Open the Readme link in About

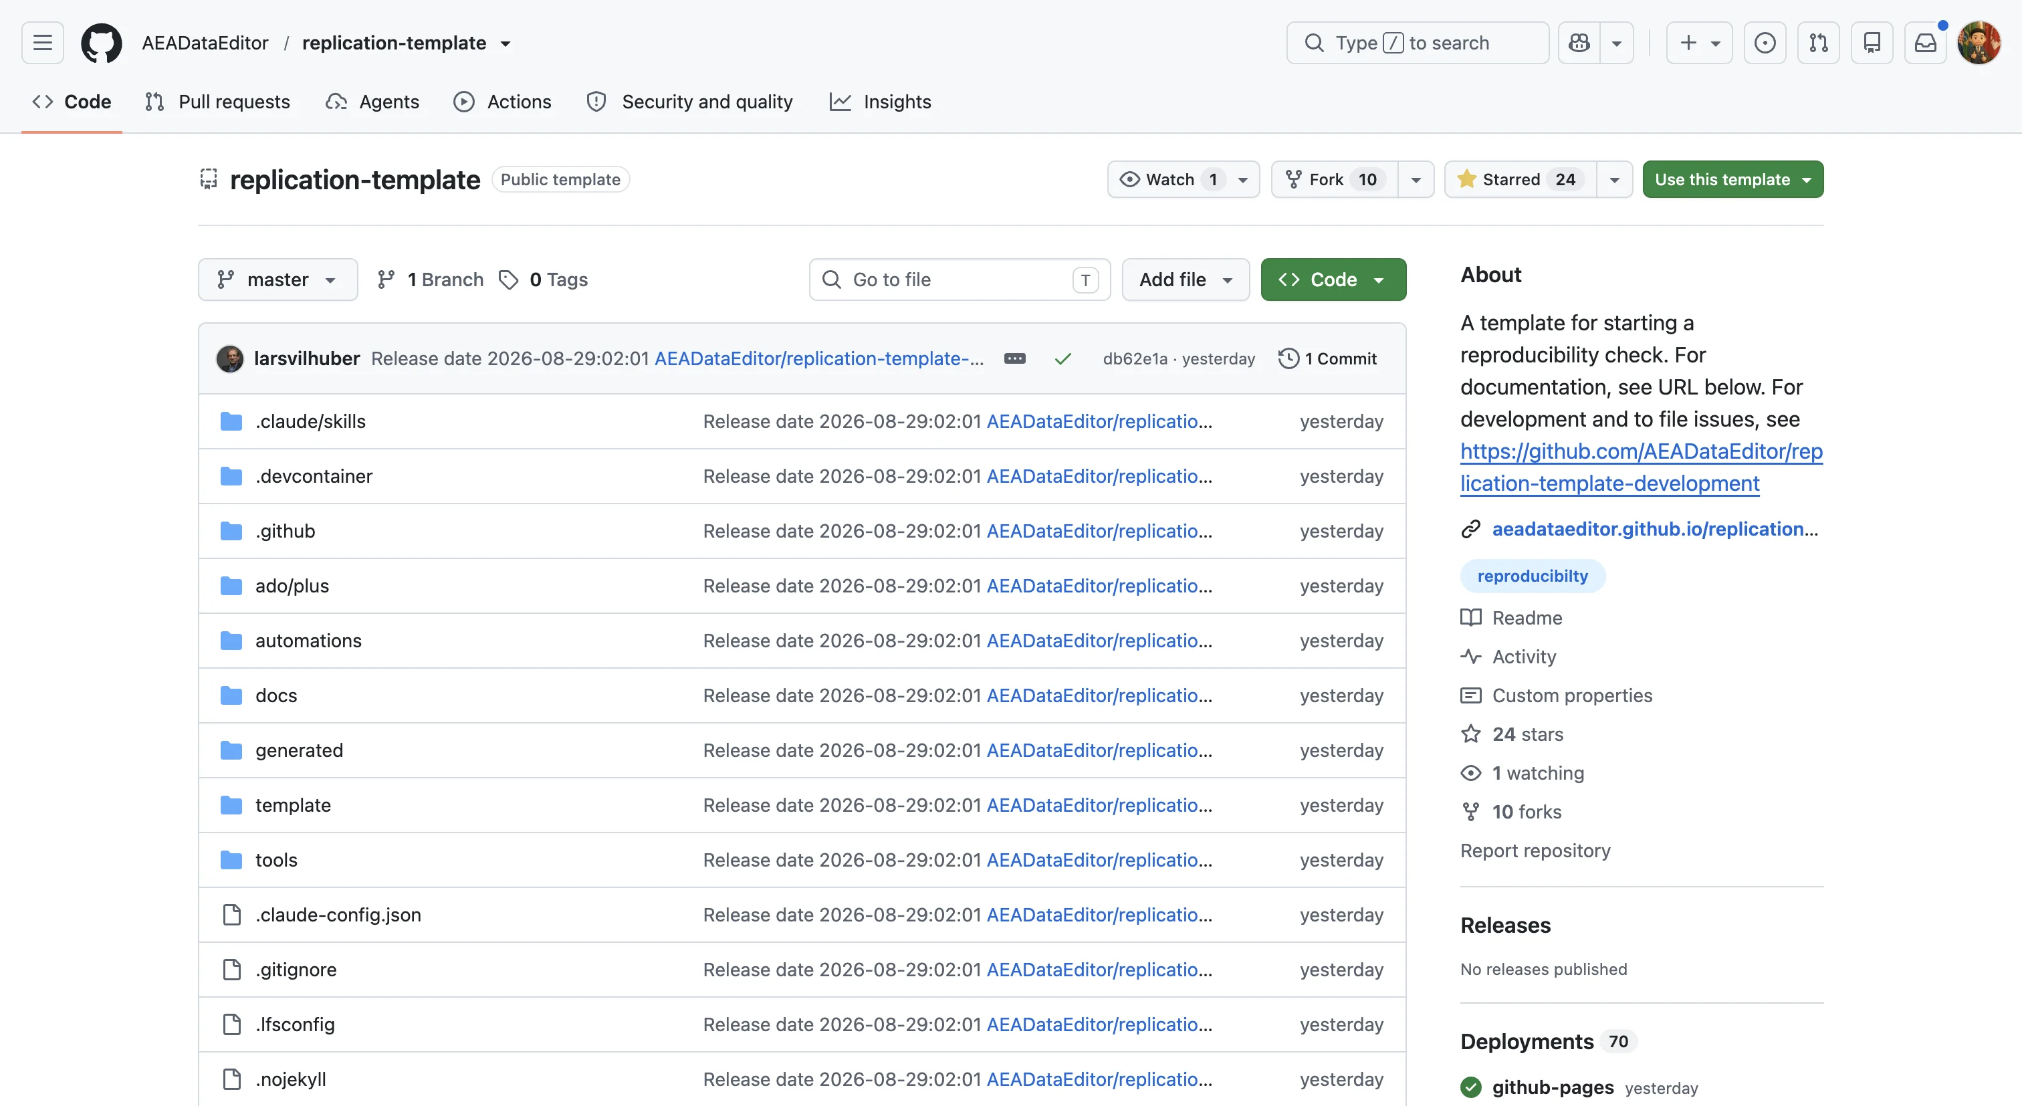(1527, 619)
